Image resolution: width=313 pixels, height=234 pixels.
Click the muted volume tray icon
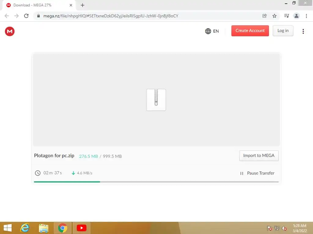pyautogui.click(x=284, y=228)
